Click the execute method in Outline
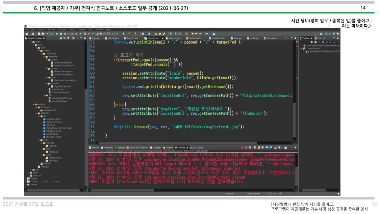This screenshot has height=214, width=380. (323, 51)
